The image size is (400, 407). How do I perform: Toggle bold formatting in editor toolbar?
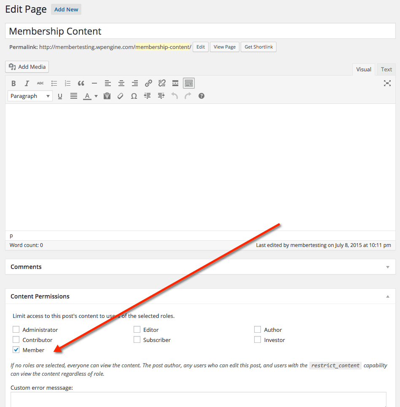(13, 83)
